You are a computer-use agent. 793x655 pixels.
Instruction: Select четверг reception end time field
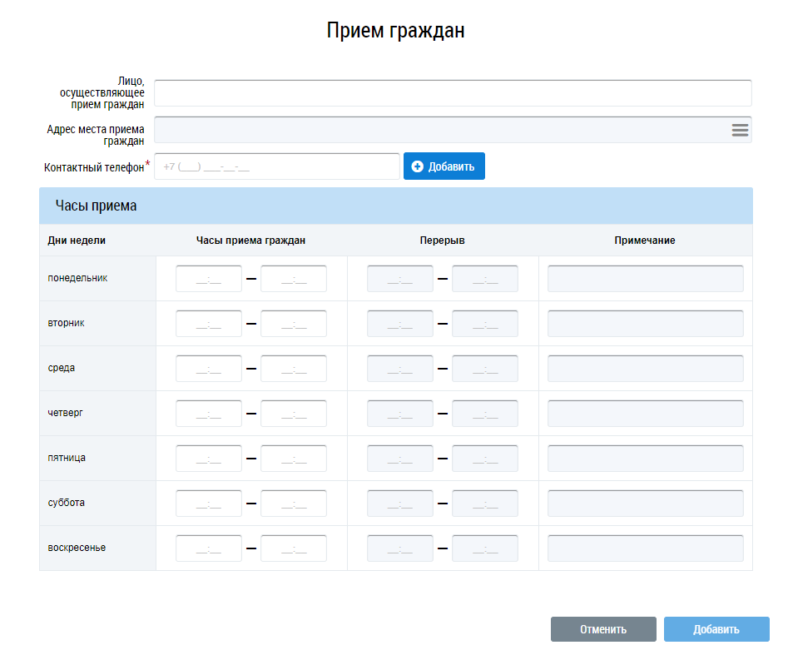294,414
